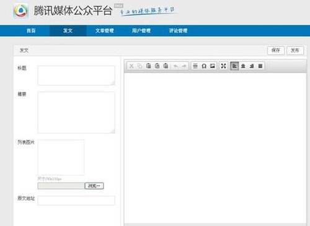Click the file path box beside 浏览
The width and height of the screenshot is (310, 226).
(x=61, y=186)
